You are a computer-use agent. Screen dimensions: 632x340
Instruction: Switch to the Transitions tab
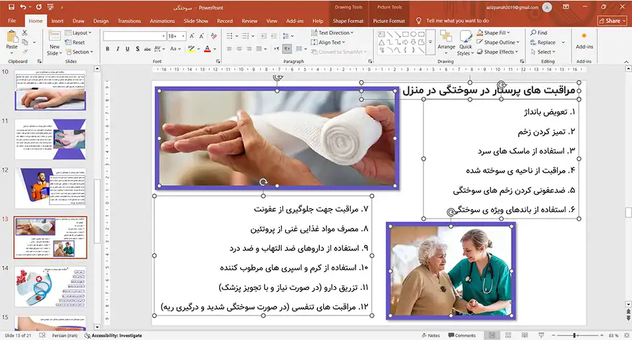click(129, 21)
